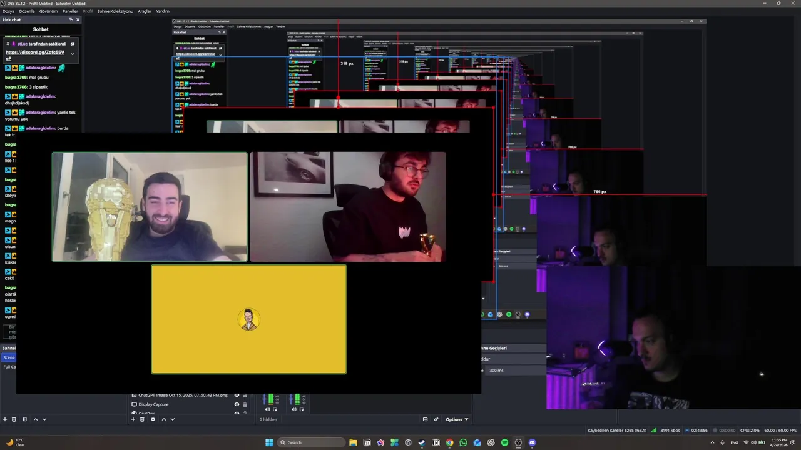Image resolution: width=801 pixels, height=450 pixels.
Task: Open Steam from the taskbar
Action: pyautogui.click(x=422, y=442)
